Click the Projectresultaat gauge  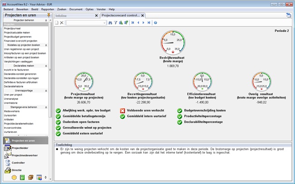(84, 82)
